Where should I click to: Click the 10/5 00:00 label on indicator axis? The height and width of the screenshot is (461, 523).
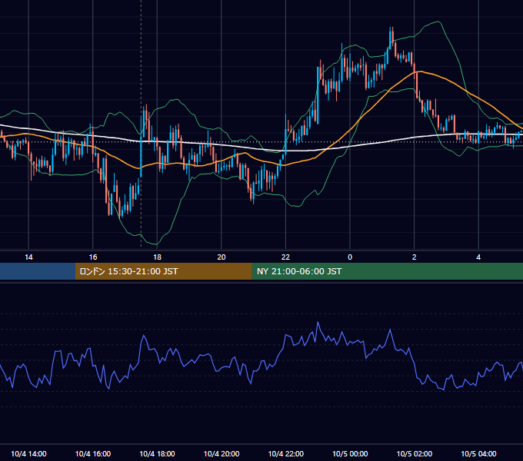tap(350, 453)
